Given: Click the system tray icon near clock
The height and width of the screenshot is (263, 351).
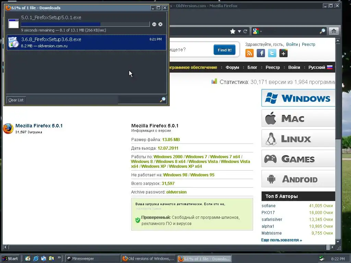Looking at the screenshot, I should pos(322,259).
